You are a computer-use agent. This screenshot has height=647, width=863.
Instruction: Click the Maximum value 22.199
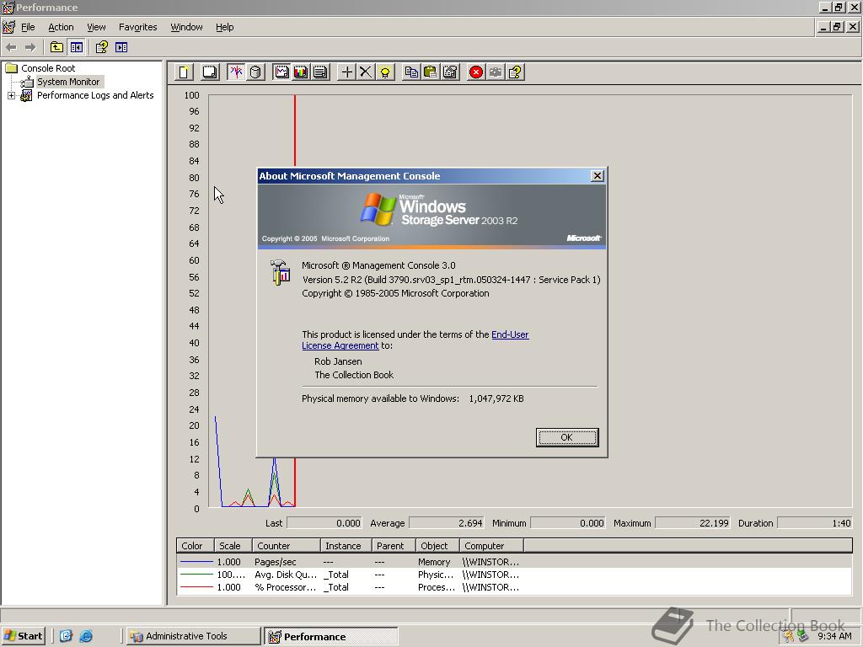point(693,523)
